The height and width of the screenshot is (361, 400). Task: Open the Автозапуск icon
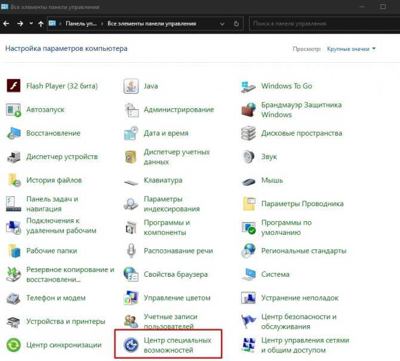[x=13, y=110]
